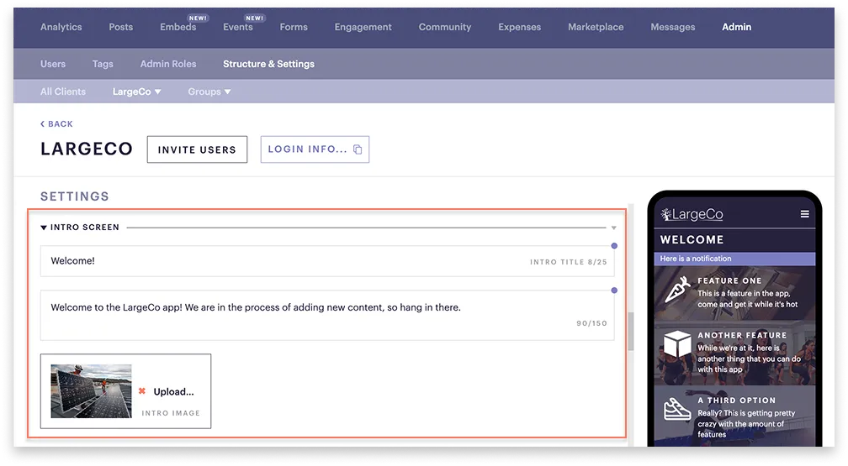Tap the notification banner in phone preview
Viewport: 848px width, 466px height.
pos(734,259)
